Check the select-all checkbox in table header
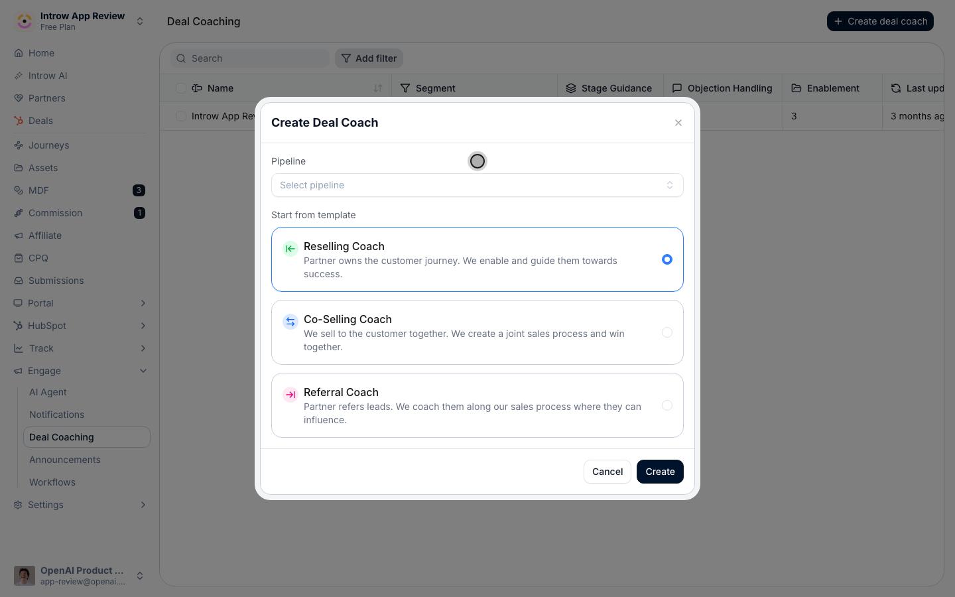Image resolution: width=955 pixels, height=597 pixels. pos(181,88)
